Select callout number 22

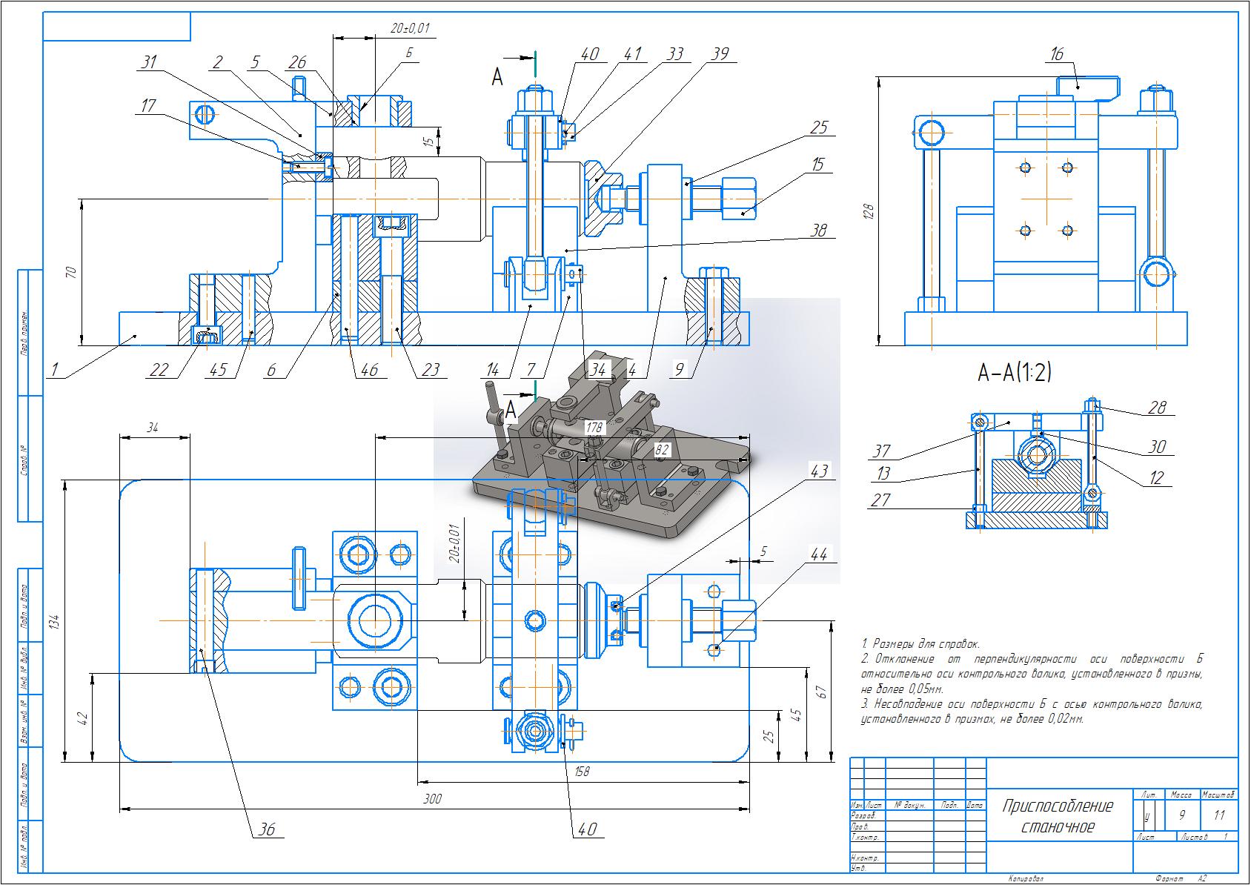[x=159, y=370]
